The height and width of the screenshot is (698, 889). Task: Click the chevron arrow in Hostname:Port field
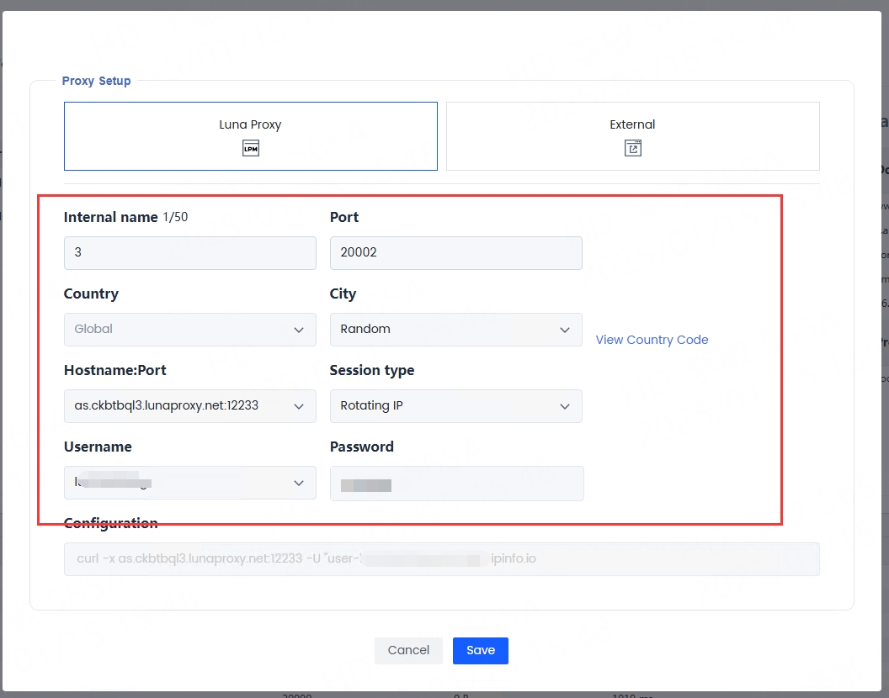tap(299, 406)
